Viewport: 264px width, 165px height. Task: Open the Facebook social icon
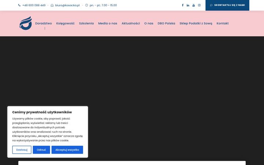tap(183, 5)
